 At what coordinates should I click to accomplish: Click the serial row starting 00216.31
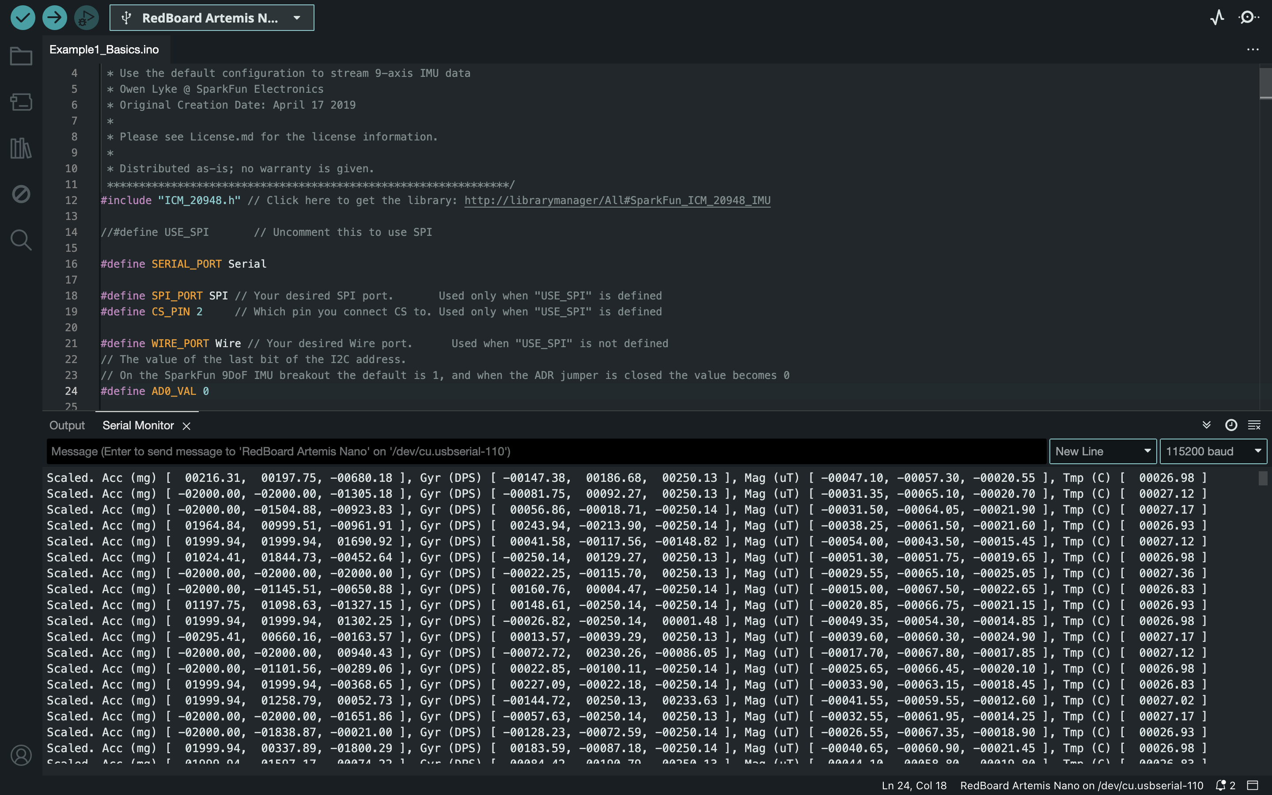(x=627, y=478)
